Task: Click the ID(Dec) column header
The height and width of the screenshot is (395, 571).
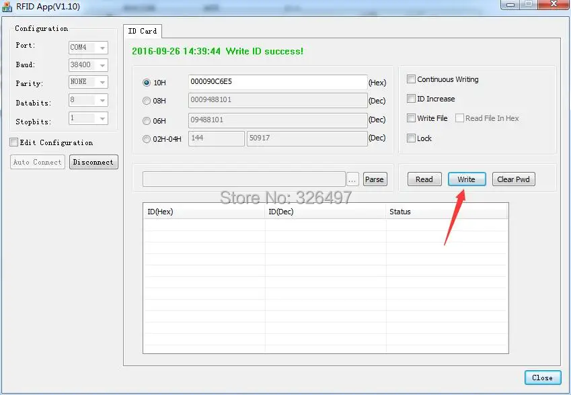Action: [326, 212]
